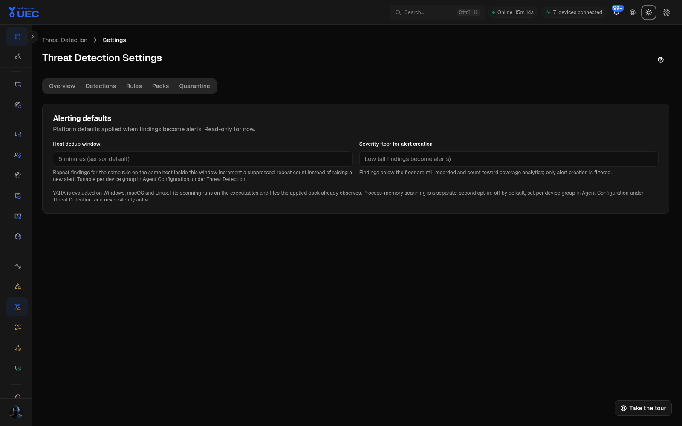Open the triangle with bell alerts icon
Image resolution: width=682 pixels, height=426 pixels.
click(17, 286)
